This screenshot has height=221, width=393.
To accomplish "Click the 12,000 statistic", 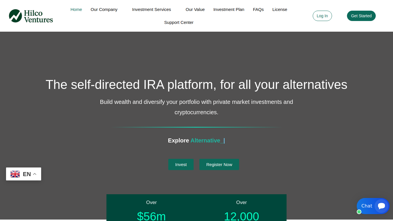I will 241,216.
